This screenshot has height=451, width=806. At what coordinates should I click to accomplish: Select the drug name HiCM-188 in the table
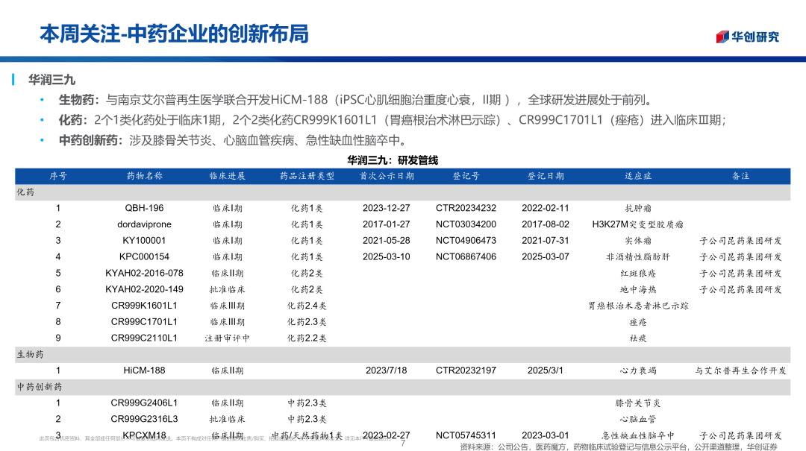145,370
